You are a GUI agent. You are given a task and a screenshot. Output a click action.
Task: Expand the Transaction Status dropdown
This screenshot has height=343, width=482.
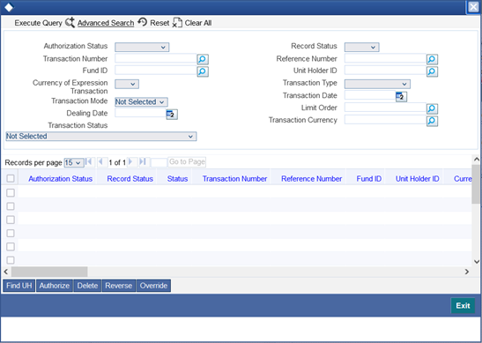[101, 137]
